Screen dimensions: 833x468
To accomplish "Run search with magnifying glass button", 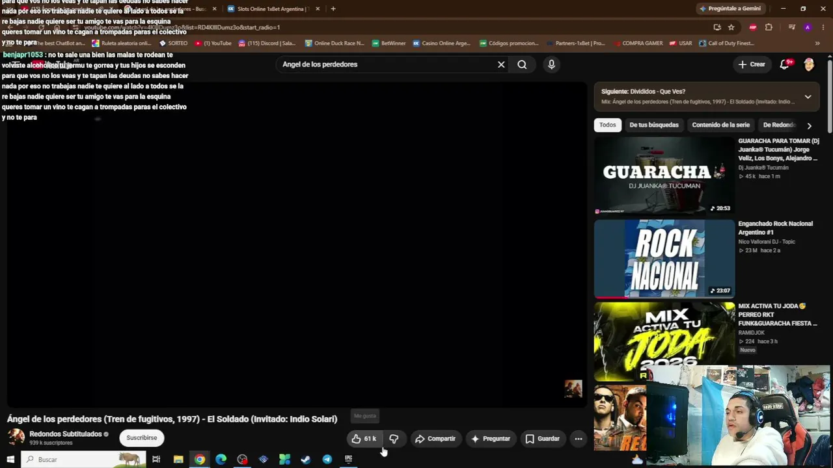I will click(x=522, y=64).
